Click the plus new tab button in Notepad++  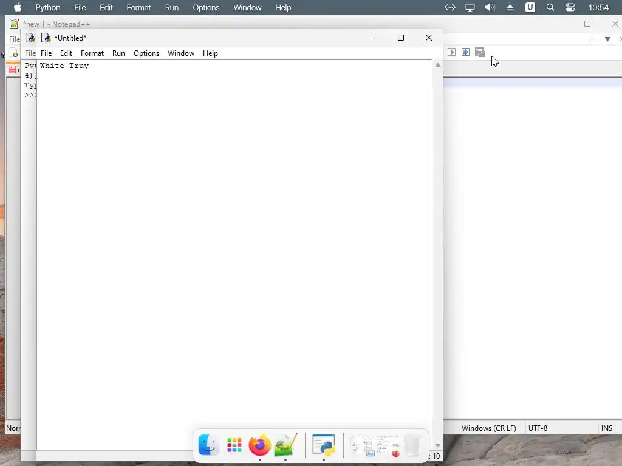592,39
